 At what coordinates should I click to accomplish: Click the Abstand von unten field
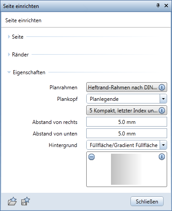[126, 133]
